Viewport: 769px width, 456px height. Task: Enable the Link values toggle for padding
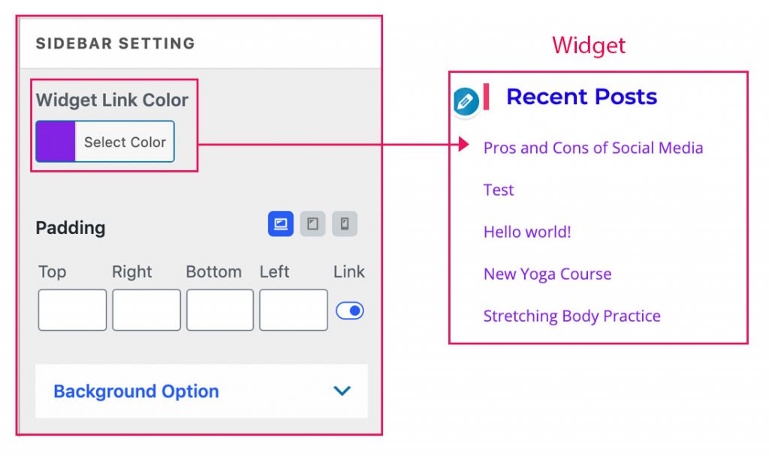pos(349,310)
